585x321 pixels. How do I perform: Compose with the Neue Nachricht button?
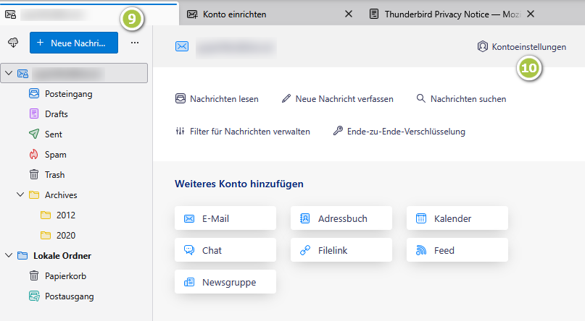pyautogui.click(x=74, y=43)
